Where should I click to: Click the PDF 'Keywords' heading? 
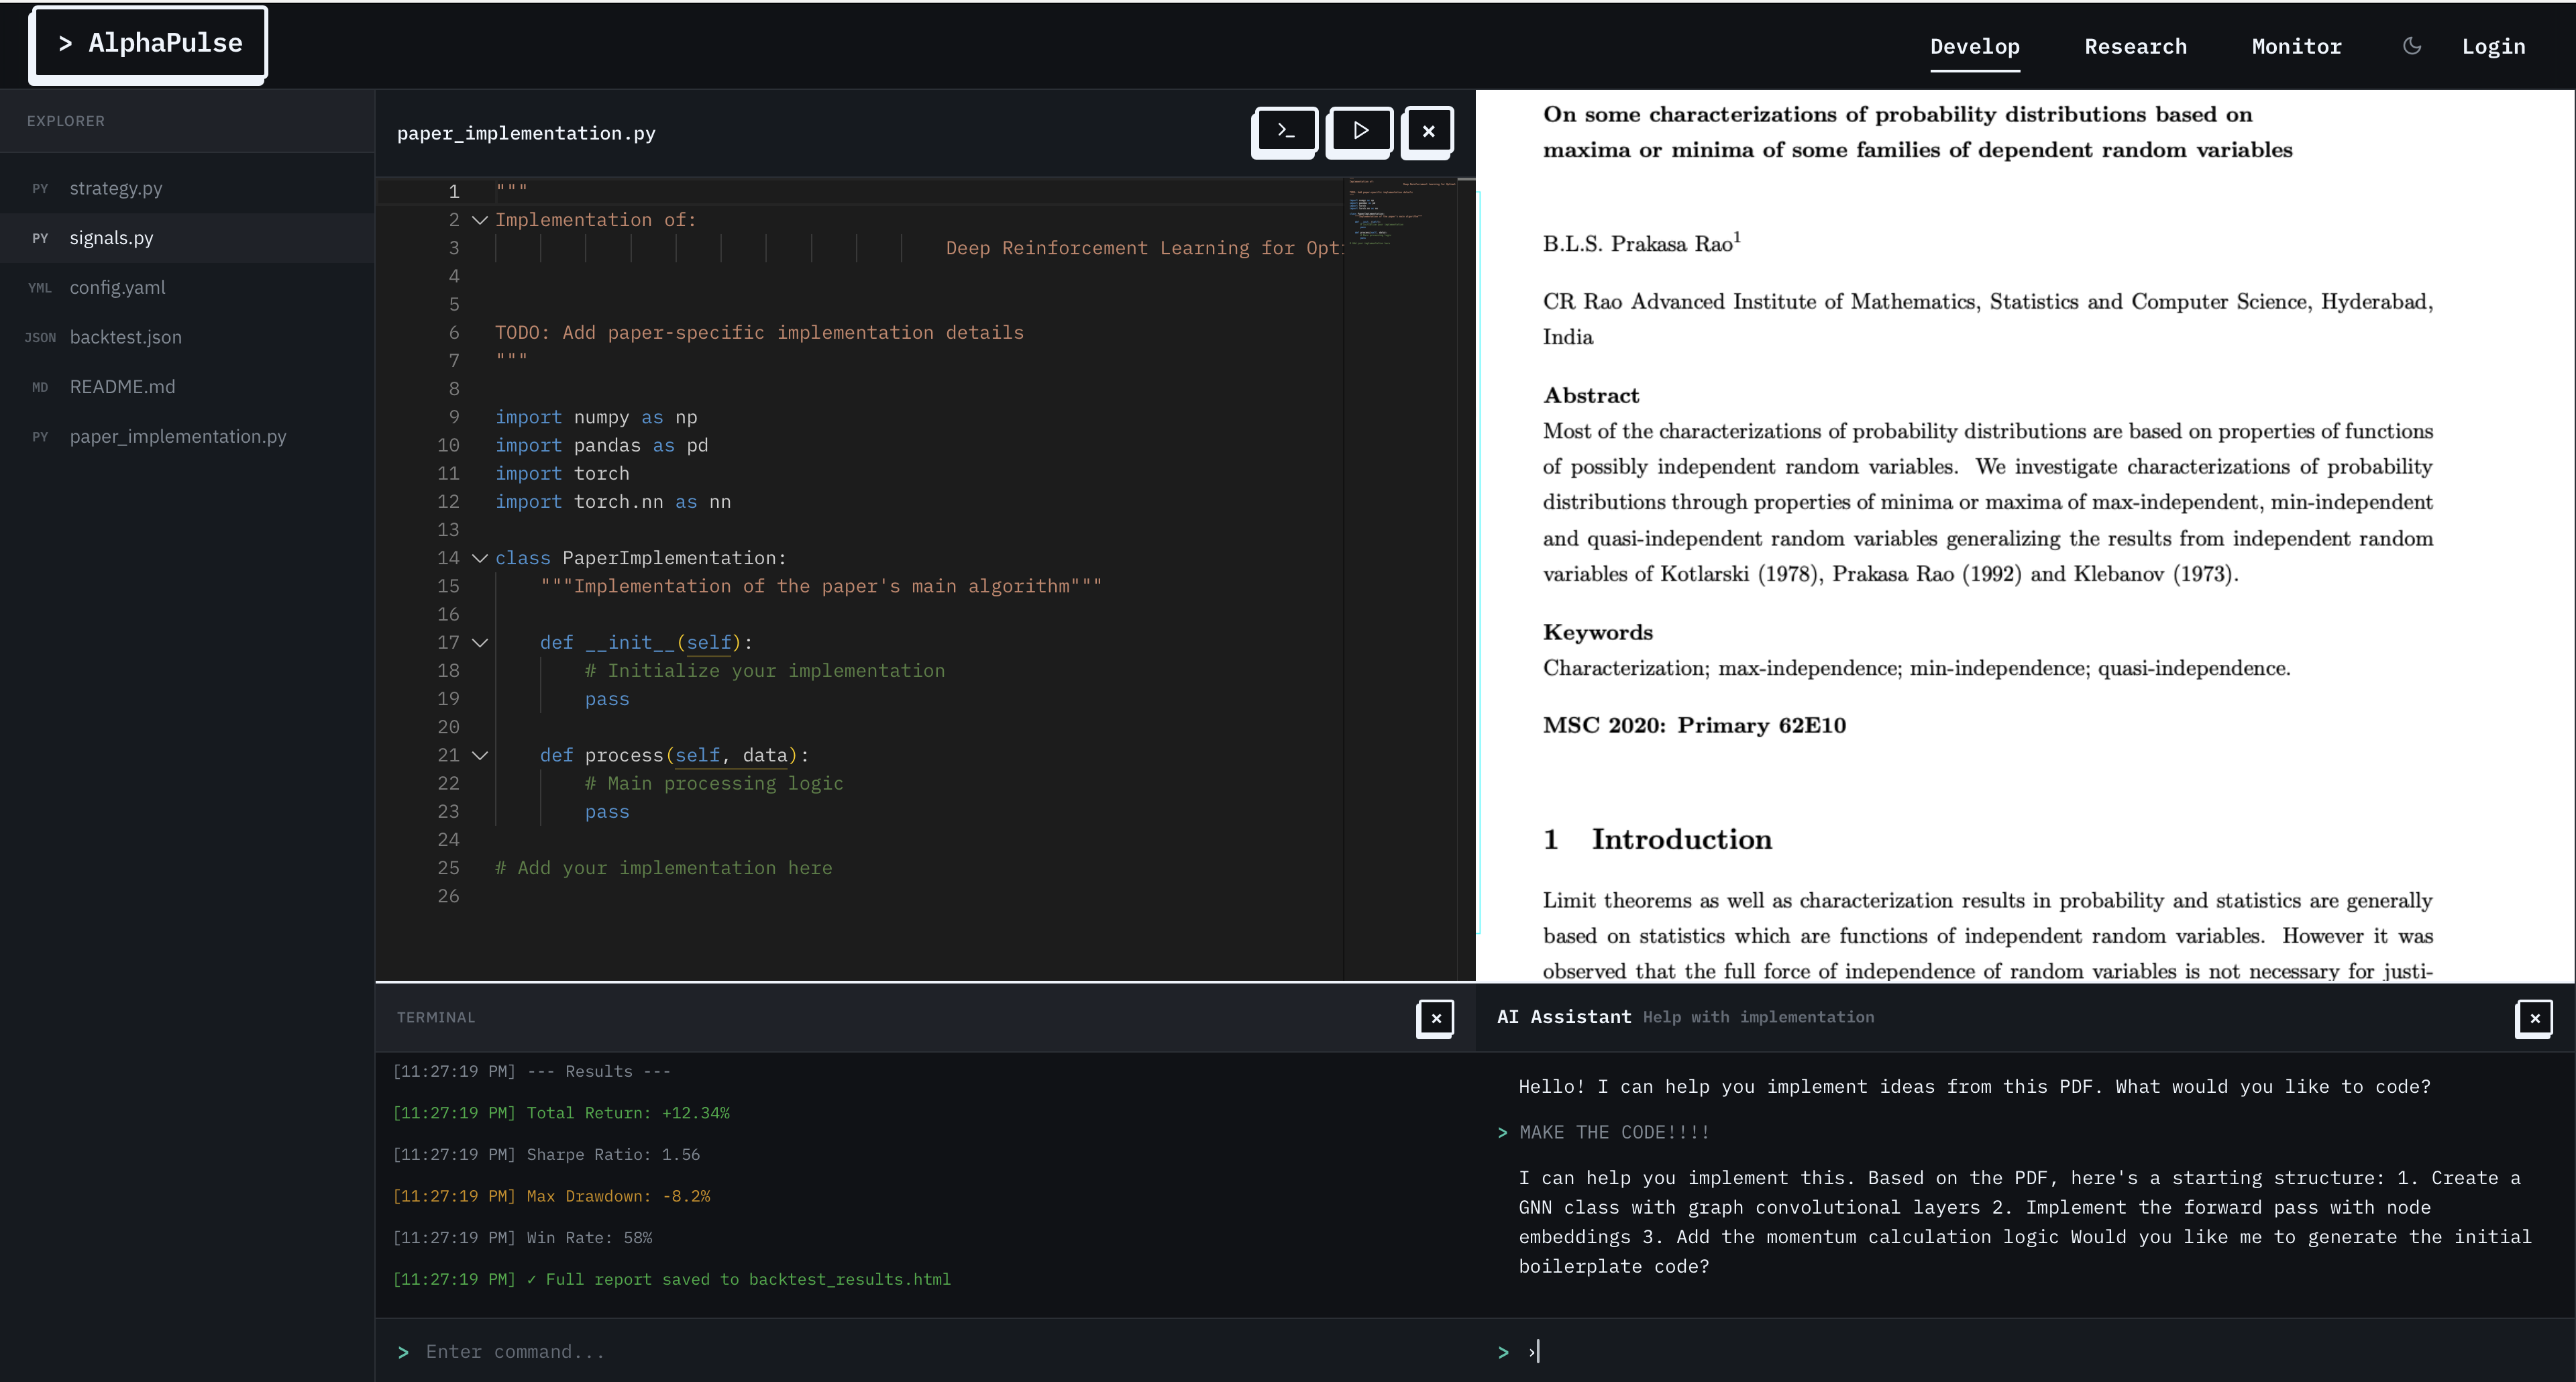[1597, 632]
